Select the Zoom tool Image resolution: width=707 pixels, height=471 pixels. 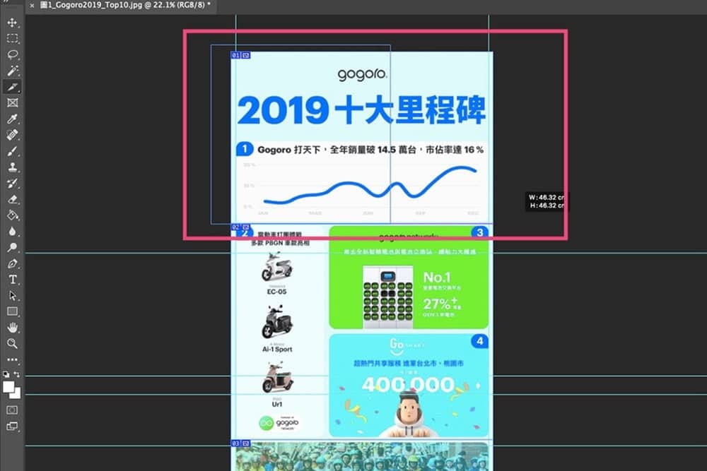pyautogui.click(x=12, y=344)
